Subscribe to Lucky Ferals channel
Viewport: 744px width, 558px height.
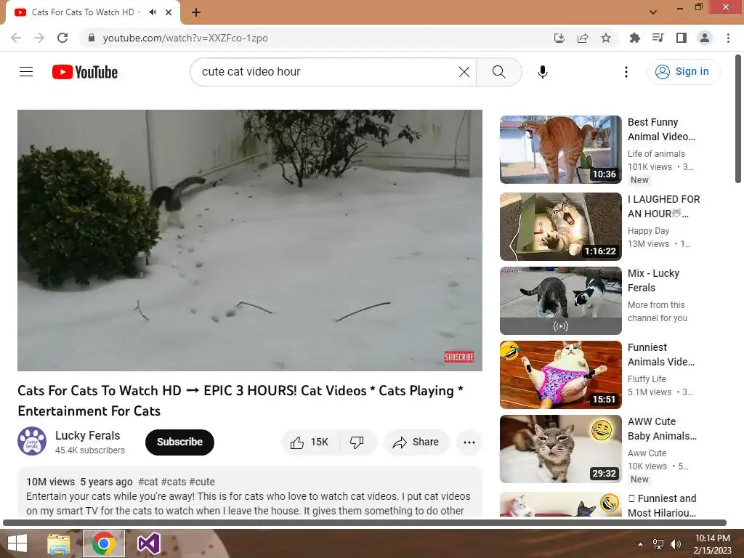(180, 442)
